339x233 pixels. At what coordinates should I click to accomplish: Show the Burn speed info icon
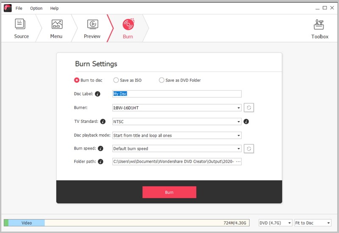[100, 149]
